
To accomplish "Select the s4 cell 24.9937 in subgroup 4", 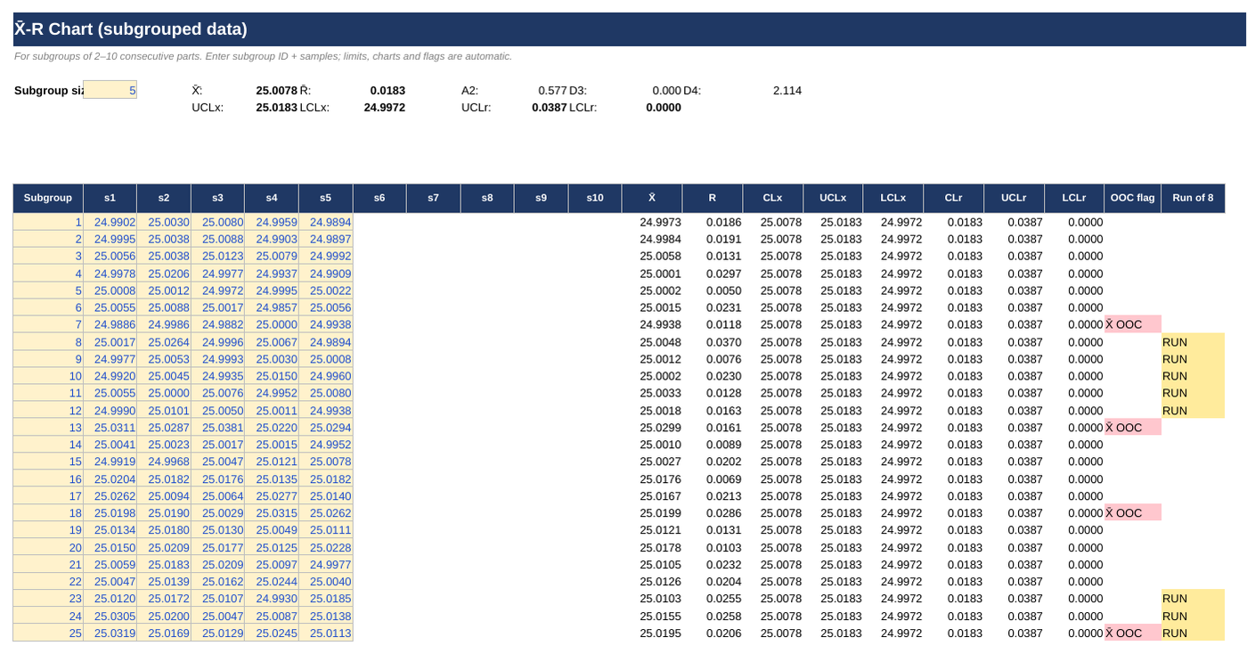I will (272, 274).
